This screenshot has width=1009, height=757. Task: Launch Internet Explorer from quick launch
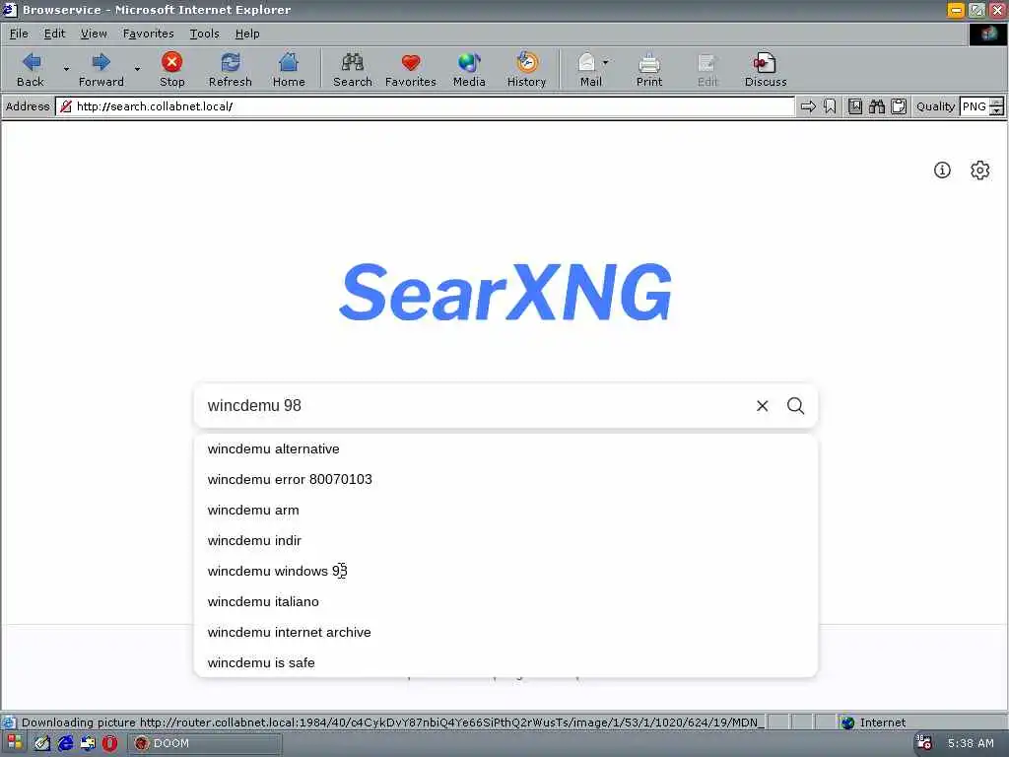[65, 743]
